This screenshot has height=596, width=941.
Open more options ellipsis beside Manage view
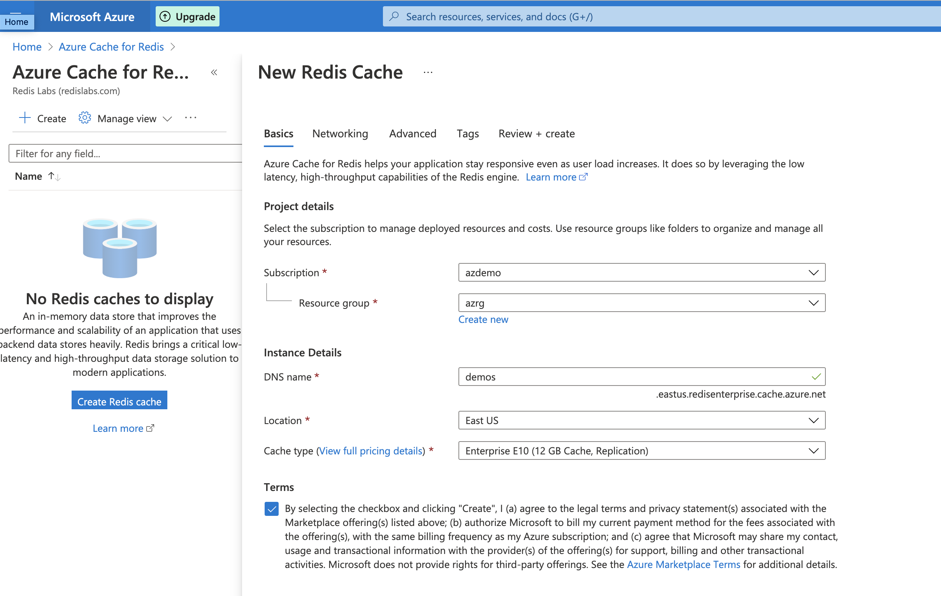click(191, 117)
